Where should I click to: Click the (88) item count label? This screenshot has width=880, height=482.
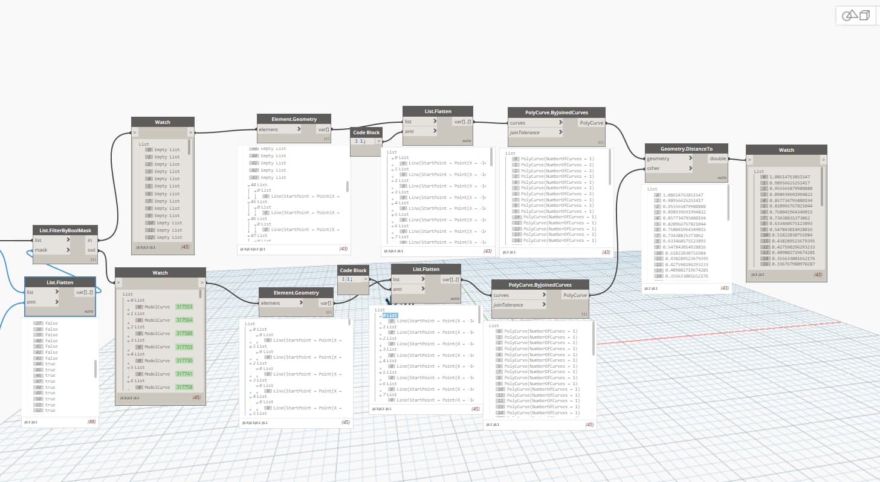pos(92,422)
